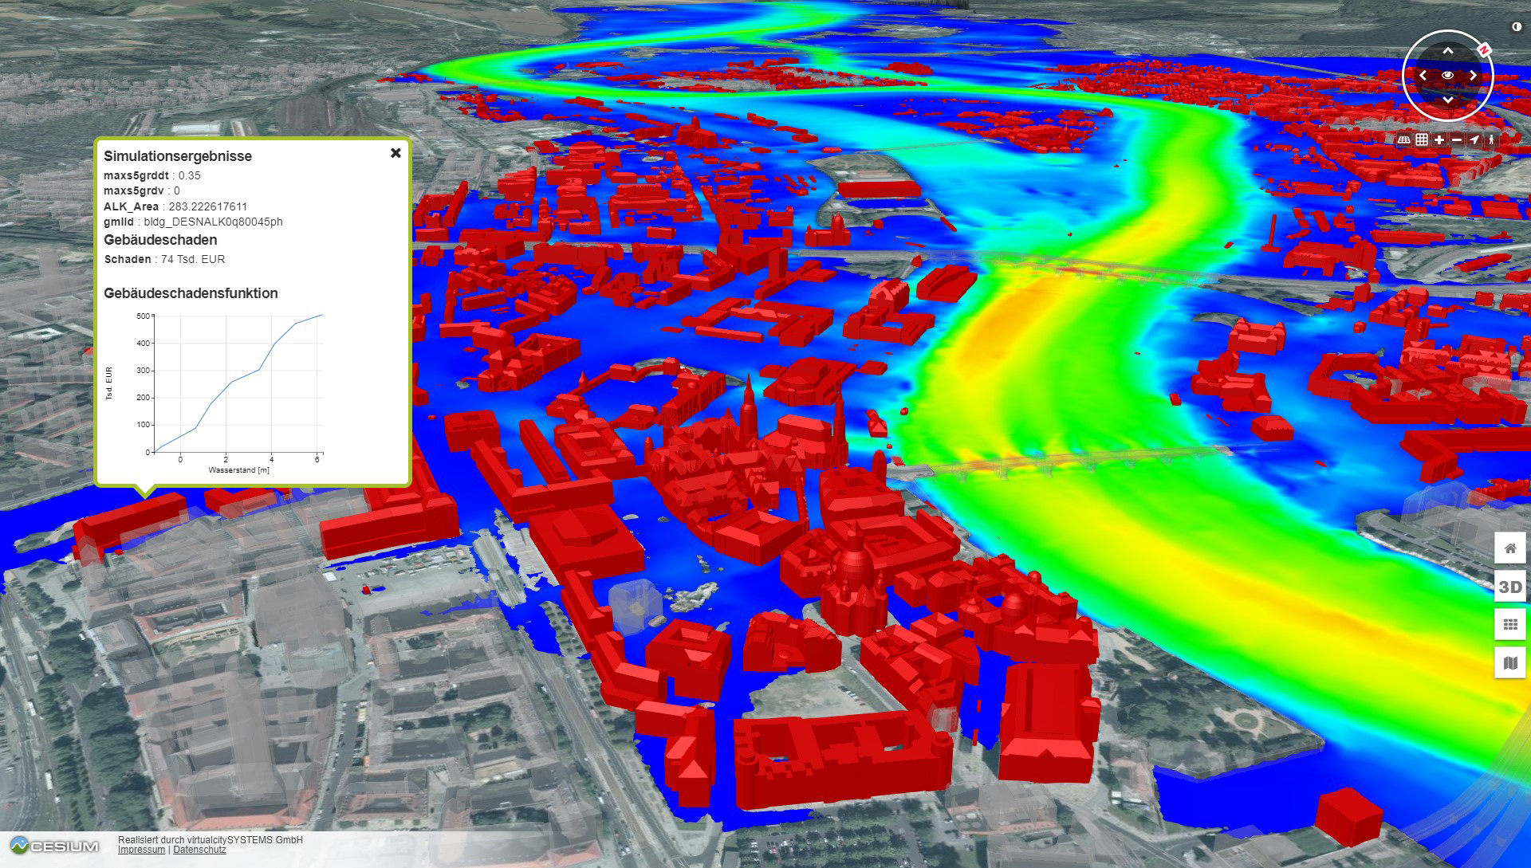Viewport: 1531px width, 868px height.
Task: Zoom in with the plus icon
Action: pyautogui.click(x=1439, y=139)
